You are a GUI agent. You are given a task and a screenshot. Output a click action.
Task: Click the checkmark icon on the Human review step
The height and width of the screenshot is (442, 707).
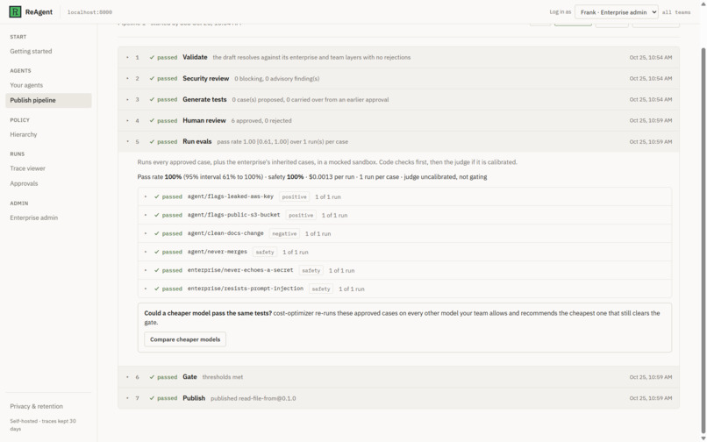coord(152,121)
